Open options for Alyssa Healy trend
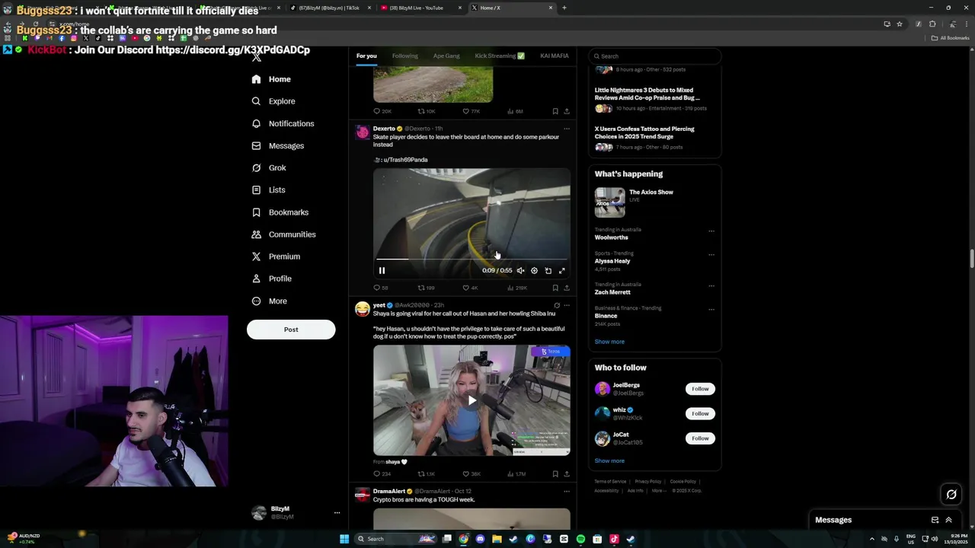This screenshot has width=975, height=548. (711, 254)
